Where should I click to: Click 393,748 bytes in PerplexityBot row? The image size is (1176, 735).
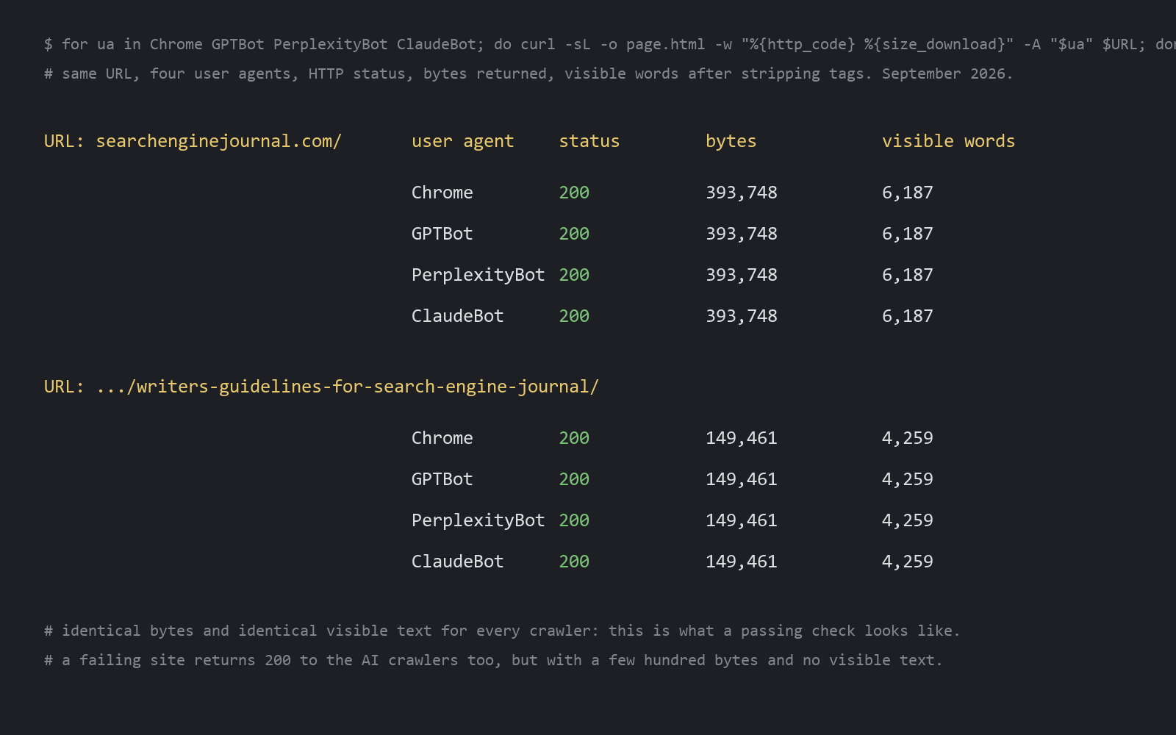point(742,275)
